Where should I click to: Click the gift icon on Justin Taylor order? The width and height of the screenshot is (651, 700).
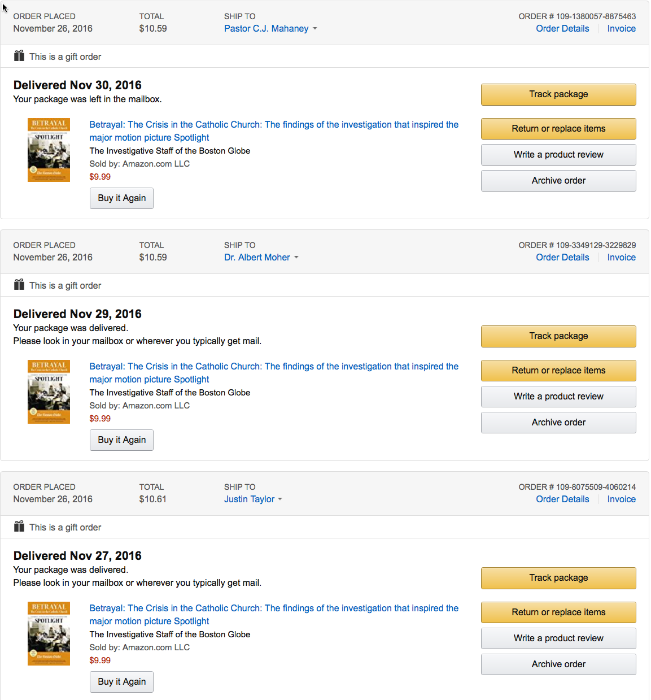point(19,527)
